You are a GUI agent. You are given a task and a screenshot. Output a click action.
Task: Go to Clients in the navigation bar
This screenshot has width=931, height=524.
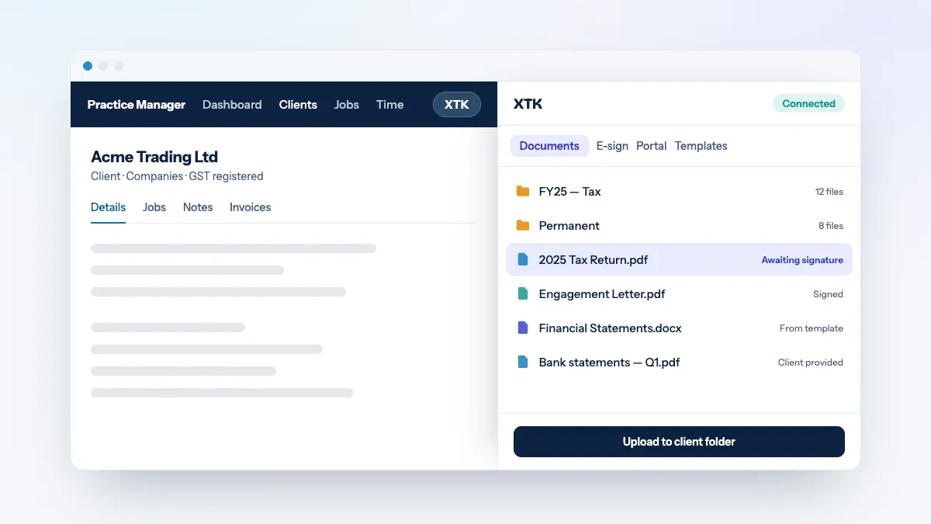(298, 104)
